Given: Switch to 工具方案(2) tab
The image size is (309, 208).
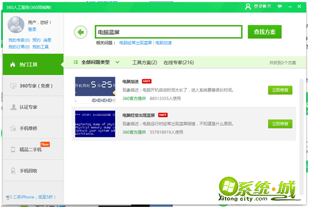Looking at the screenshot, I should point(145,63).
